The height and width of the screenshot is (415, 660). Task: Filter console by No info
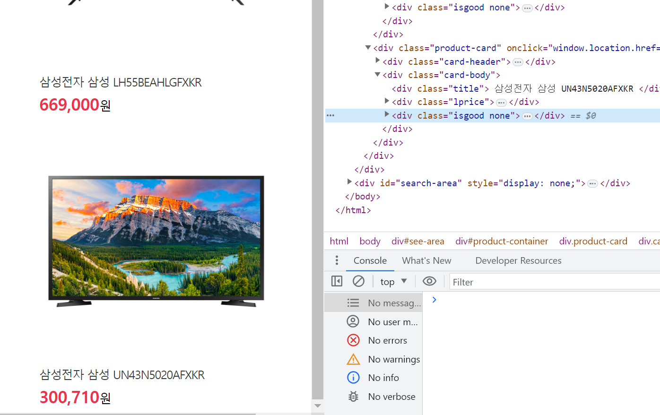tap(373, 378)
